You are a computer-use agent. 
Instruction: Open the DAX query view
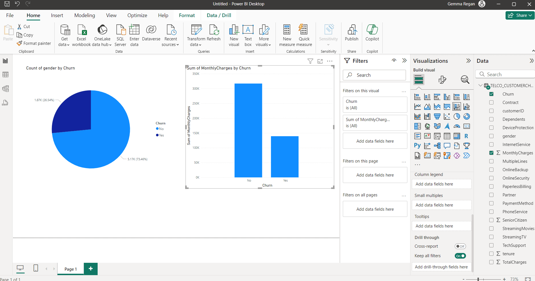tap(6, 103)
